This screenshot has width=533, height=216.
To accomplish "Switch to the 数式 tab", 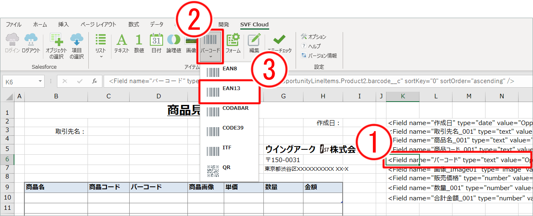I will tap(134, 24).
